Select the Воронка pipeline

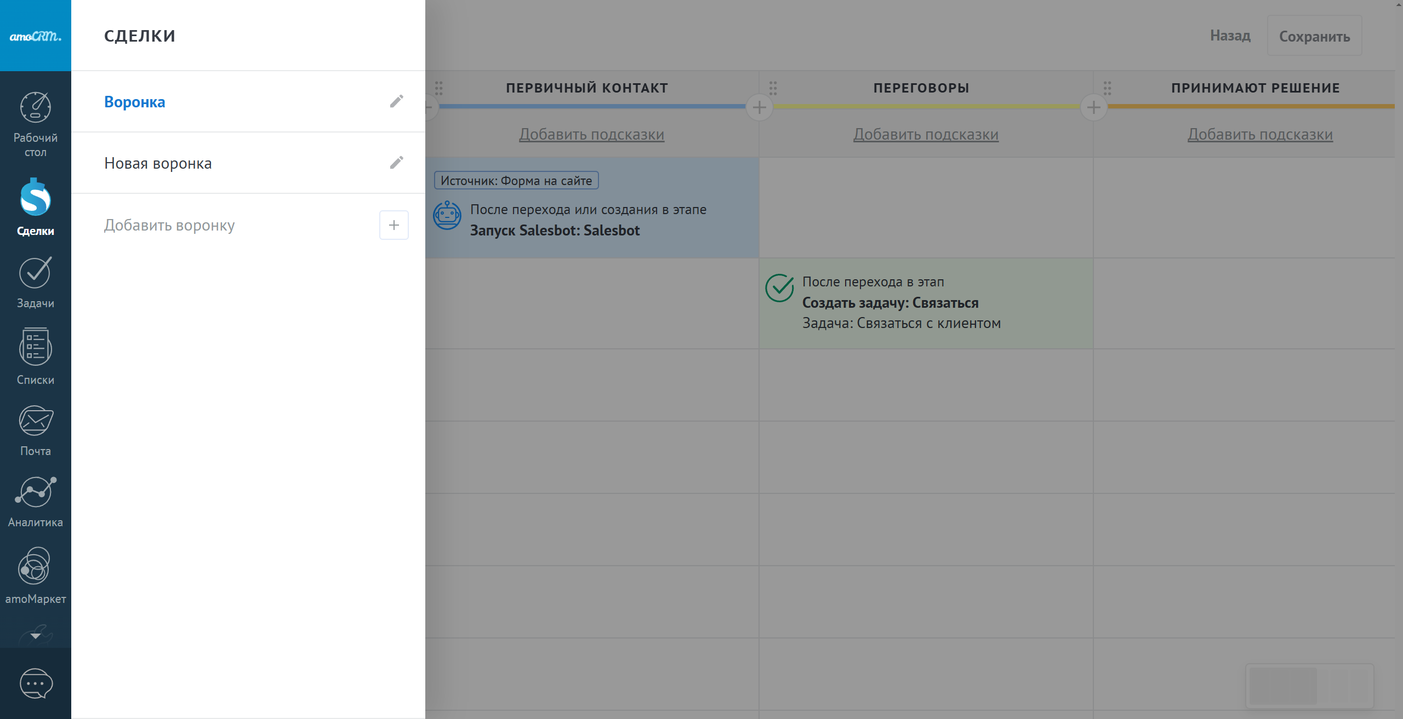(135, 102)
